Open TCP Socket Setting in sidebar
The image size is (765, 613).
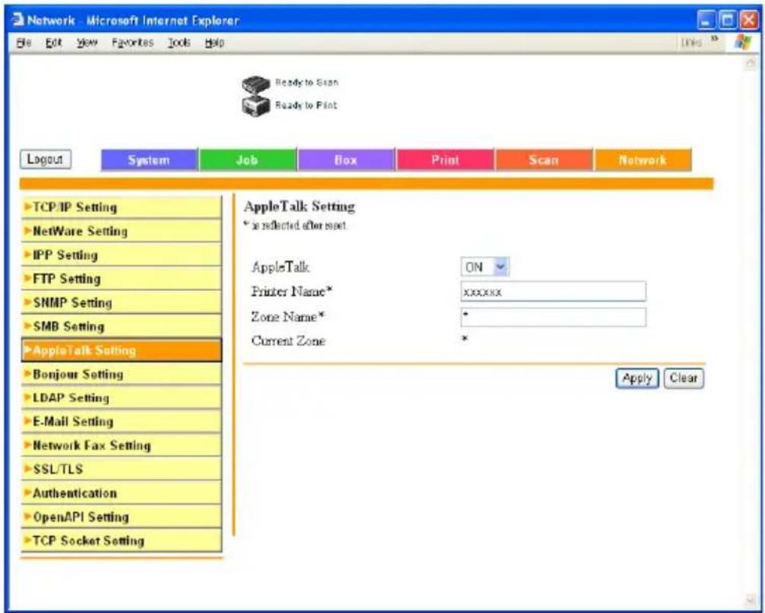pos(122,542)
